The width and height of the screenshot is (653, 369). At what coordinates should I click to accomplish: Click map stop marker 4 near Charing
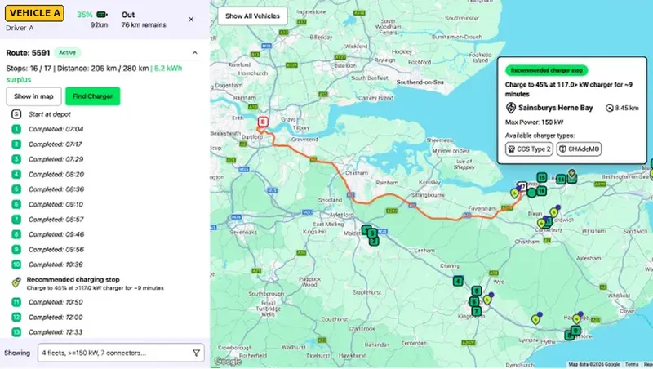[458, 281]
